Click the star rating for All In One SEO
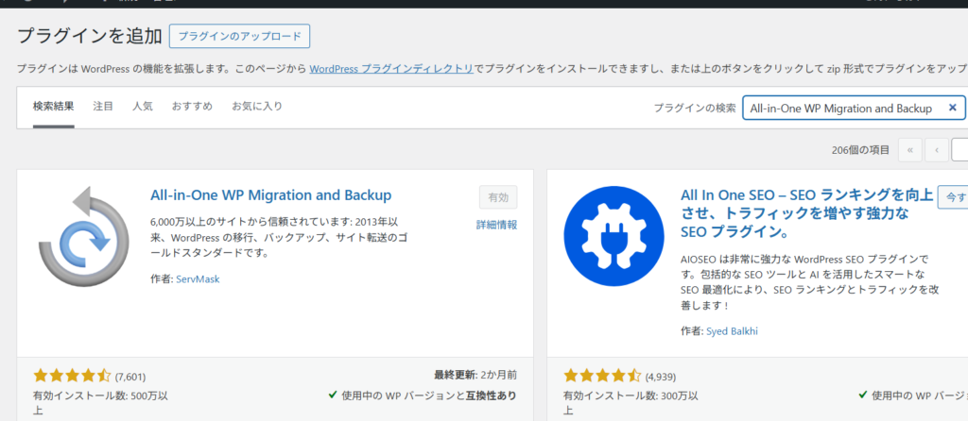Screen dimensions: 968x421 [x=602, y=376]
